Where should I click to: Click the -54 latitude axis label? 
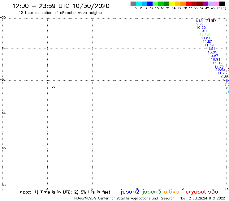pos(3,80)
